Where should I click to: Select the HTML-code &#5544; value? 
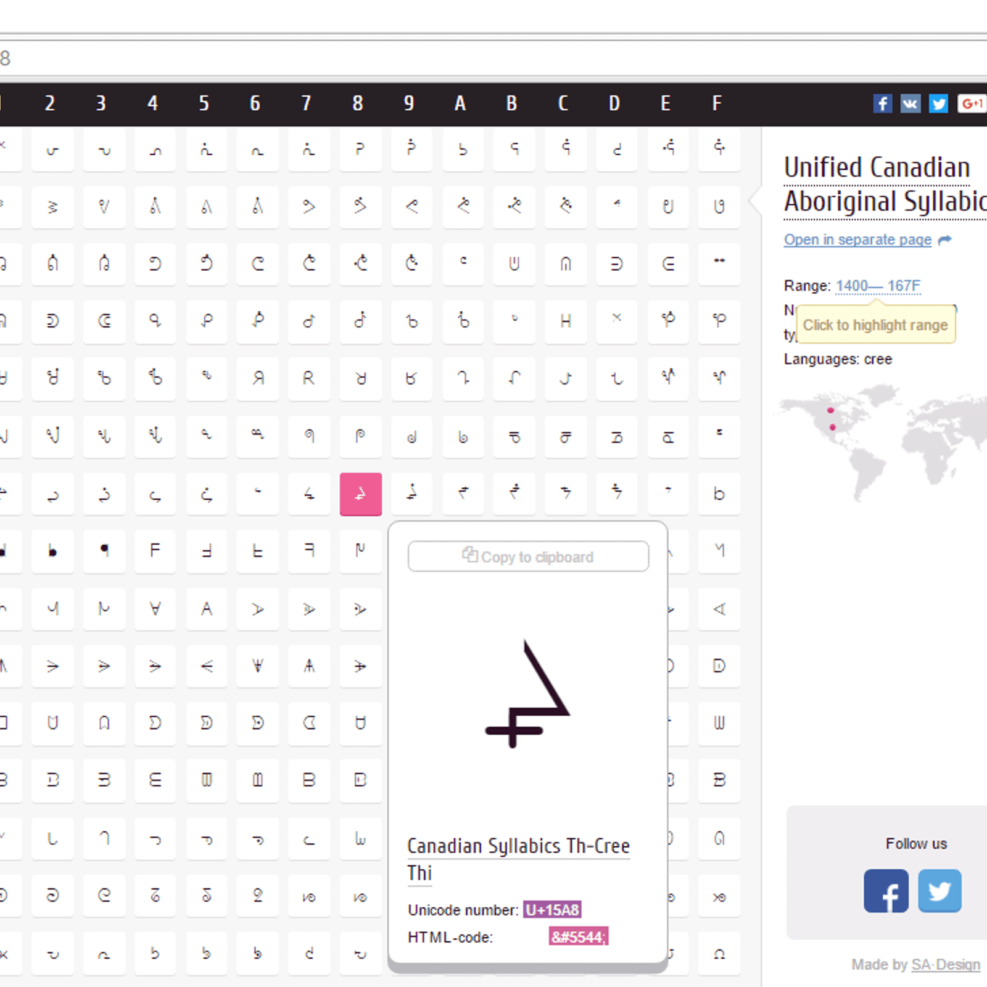pos(579,937)
